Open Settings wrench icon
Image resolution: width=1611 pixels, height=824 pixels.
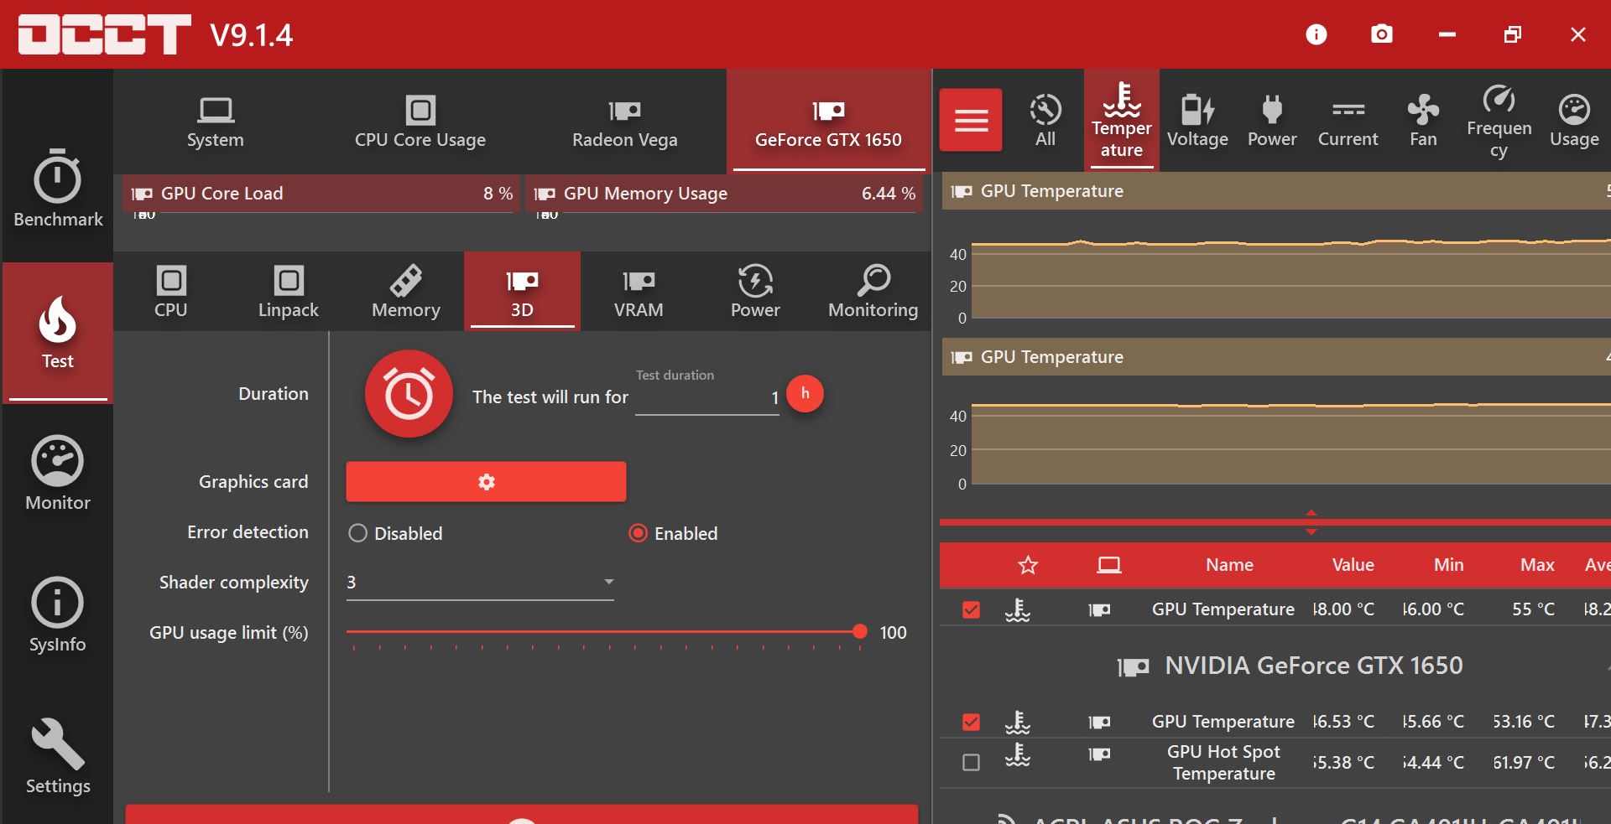coord(57,756)
